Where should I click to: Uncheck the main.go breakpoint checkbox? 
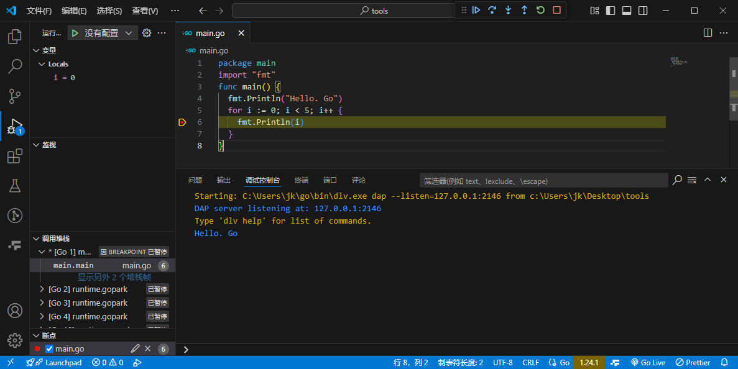tap(50, 349)
